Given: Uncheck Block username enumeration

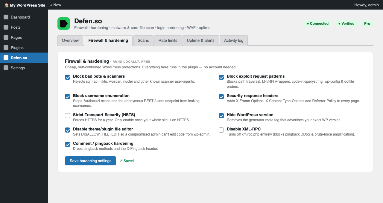Looking at the screenshot, I should pos(68,97).
